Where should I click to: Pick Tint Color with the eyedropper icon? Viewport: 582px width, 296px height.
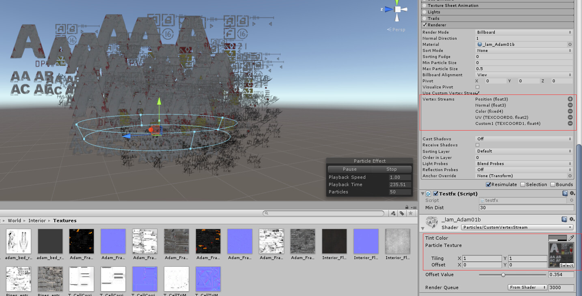tap(571, 238)
